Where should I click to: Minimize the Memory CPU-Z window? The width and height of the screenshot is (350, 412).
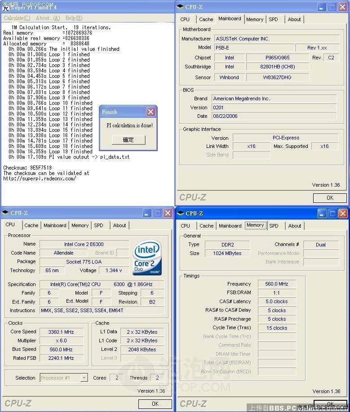coord(322,214)
